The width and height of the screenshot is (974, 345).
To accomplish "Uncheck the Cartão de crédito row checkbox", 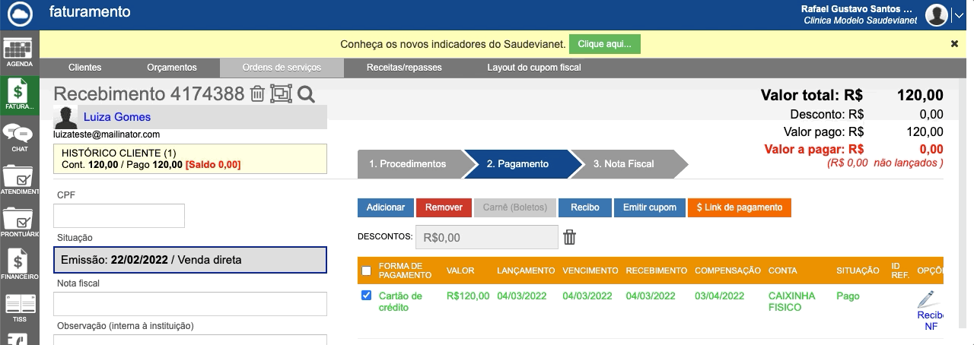I will point(366,296).
